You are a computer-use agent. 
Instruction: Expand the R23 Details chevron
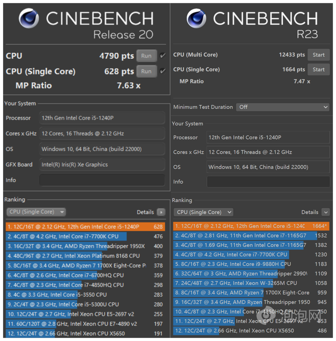[326, 212]
